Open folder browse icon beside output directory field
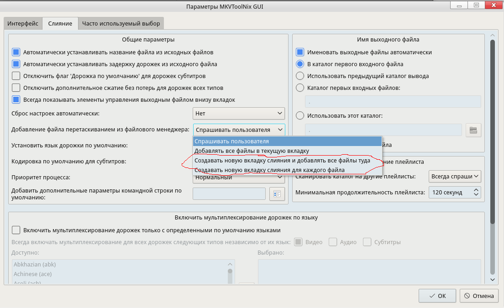The image size is (504, 308). pyautogui.click(x=473, y=130)
